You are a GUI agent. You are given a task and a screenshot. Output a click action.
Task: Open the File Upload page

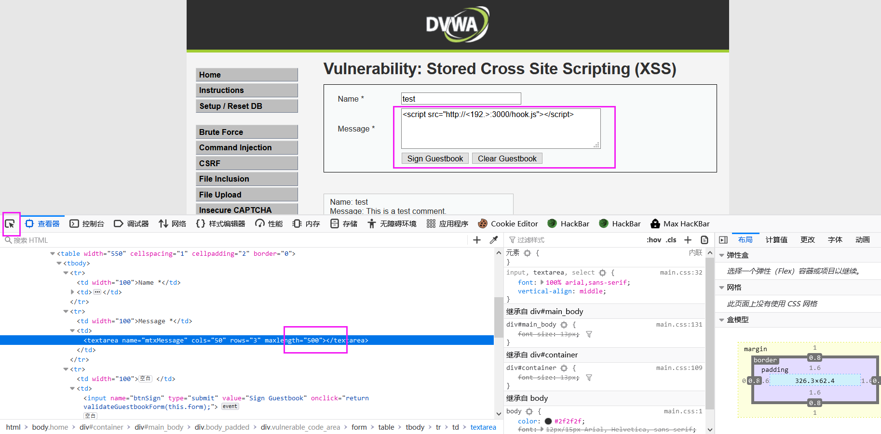click(247, 195)
